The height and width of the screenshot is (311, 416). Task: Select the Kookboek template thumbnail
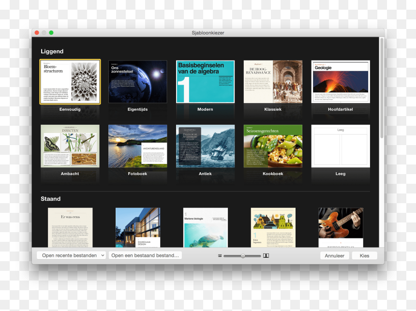pyautogui.click(x=273, y=146)
